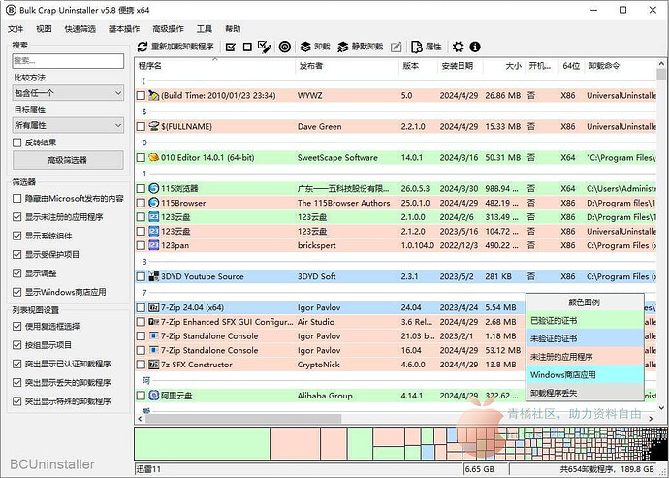Toggle 显示受保护项目 checkbox
Image resolution: width=669 pixels, height=478 pixels.
coord(17,254)
